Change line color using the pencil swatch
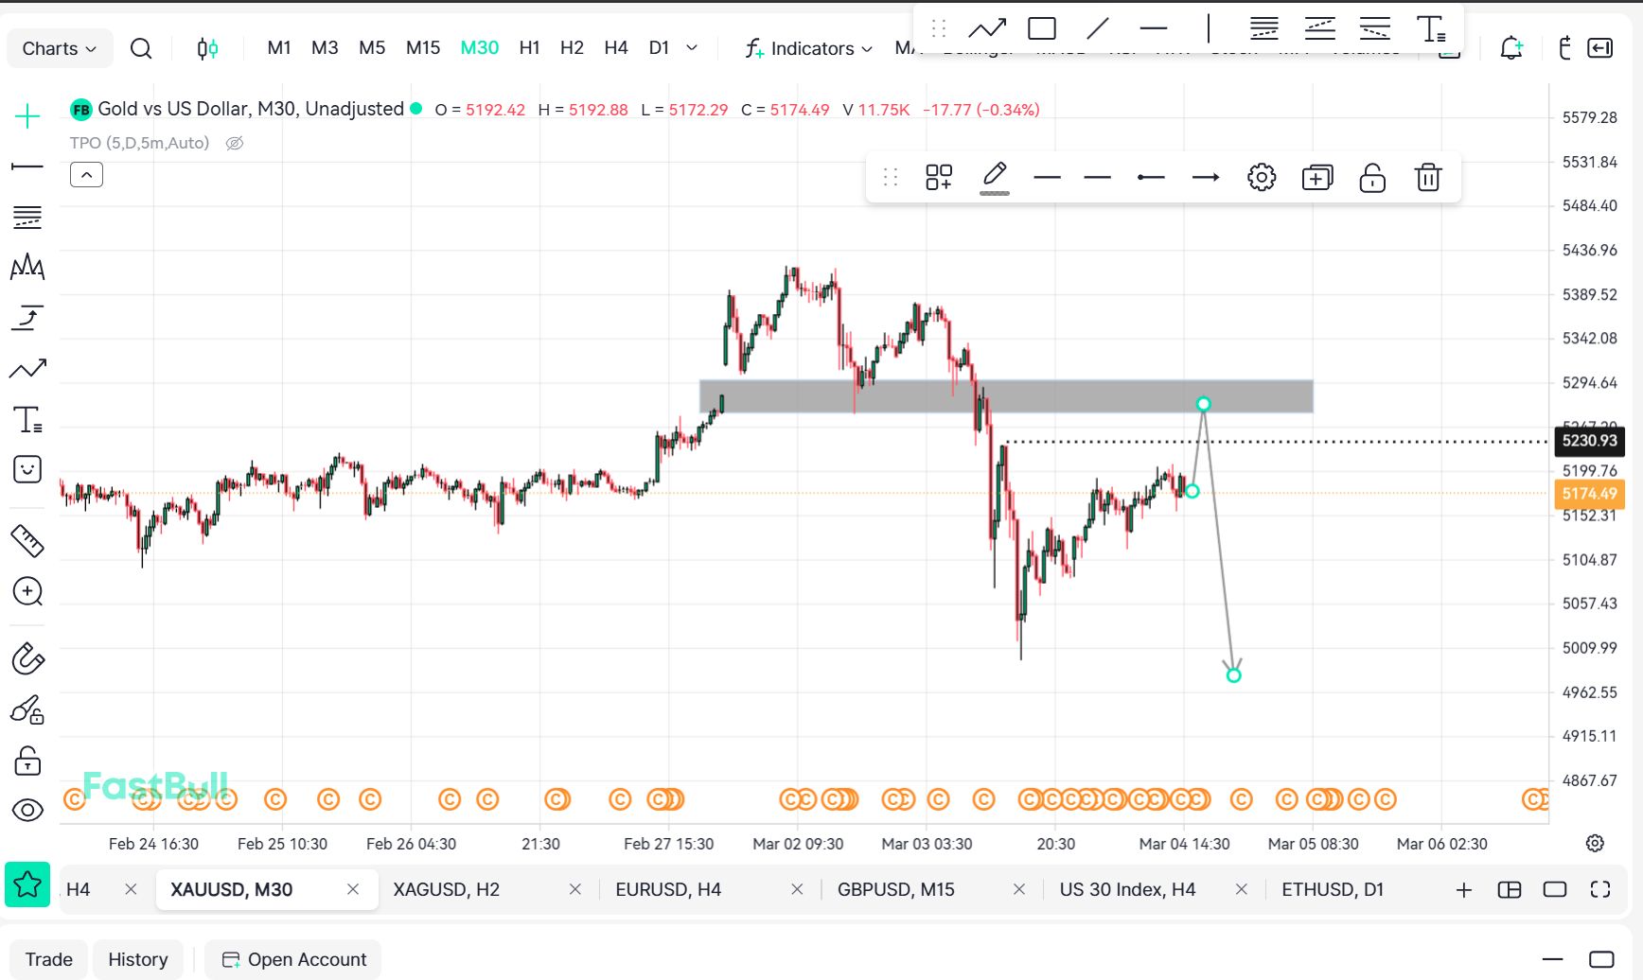Viewport: 1643px width, 980px height. [994, 178]
